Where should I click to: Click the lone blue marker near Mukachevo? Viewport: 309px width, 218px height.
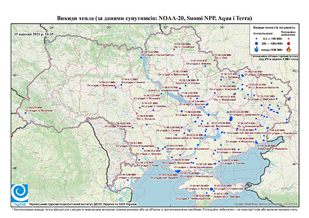coord(26,113)
